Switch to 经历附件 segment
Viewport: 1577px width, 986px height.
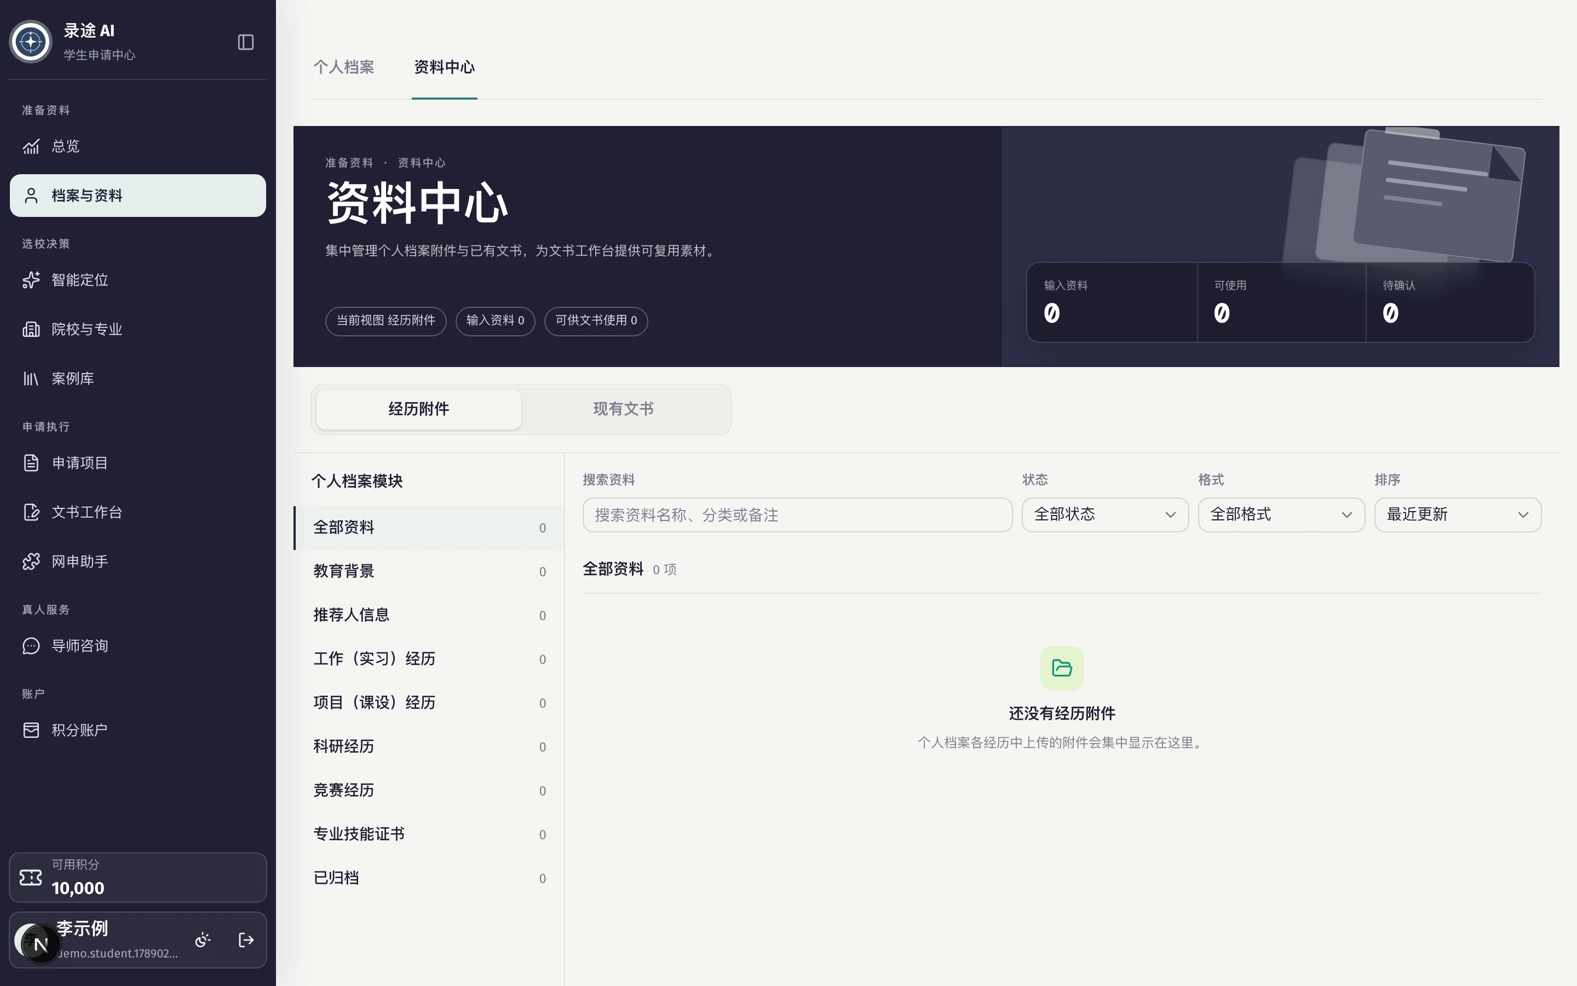coord(419,410)
